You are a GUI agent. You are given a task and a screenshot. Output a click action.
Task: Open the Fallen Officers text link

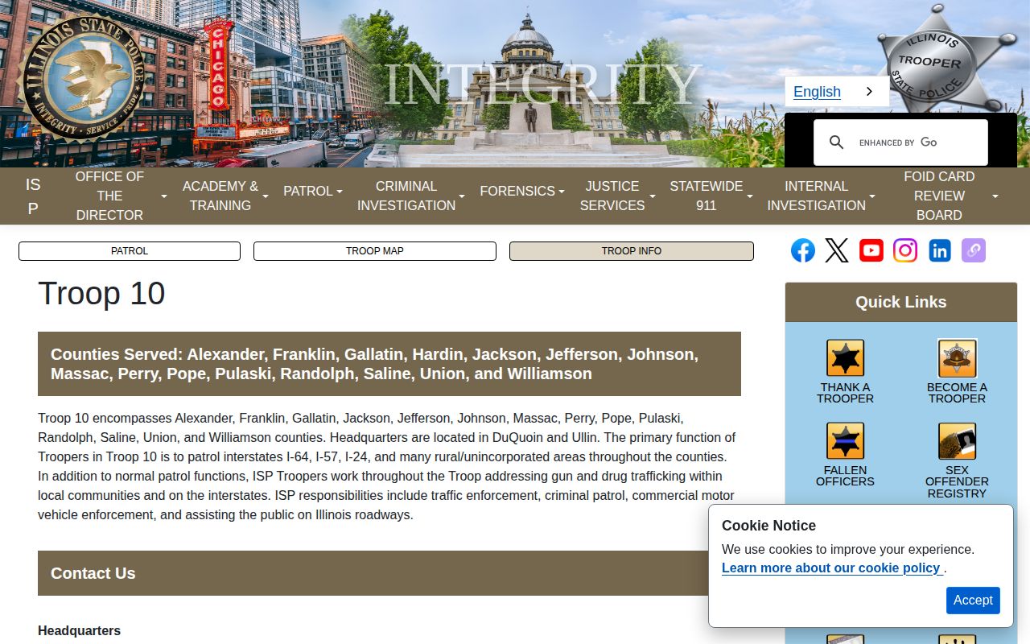[x=845, y=476]
